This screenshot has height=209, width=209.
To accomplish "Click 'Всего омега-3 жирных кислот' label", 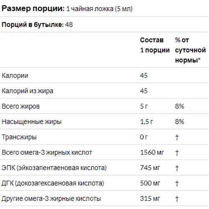I will click(47, 153).
